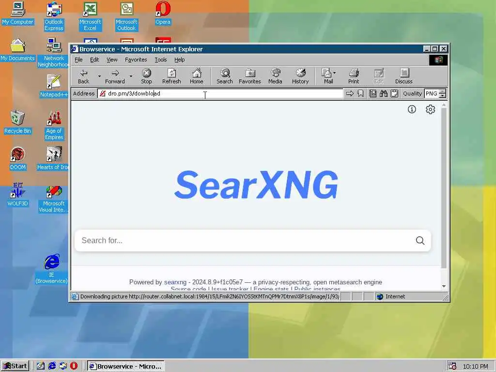This screenshot has height=372, width=496.
Task: Open the Windows Start menu
Action: tap(15, 366)
